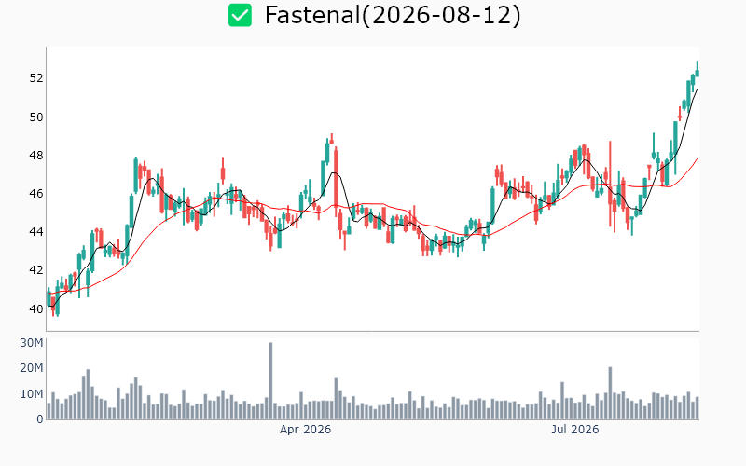The image size is (746, 466).
Task: Click the tallest volume bar near 30M
Action: click(270, 381)
